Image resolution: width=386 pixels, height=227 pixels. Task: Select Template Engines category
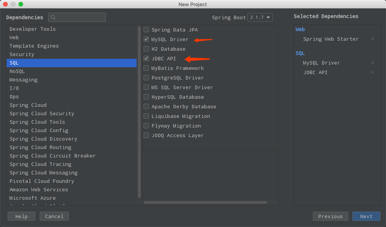tap(72, 46)
